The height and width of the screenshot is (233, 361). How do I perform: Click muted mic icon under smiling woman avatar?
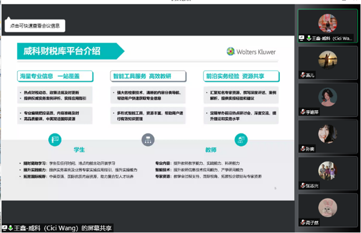(303, 149)
